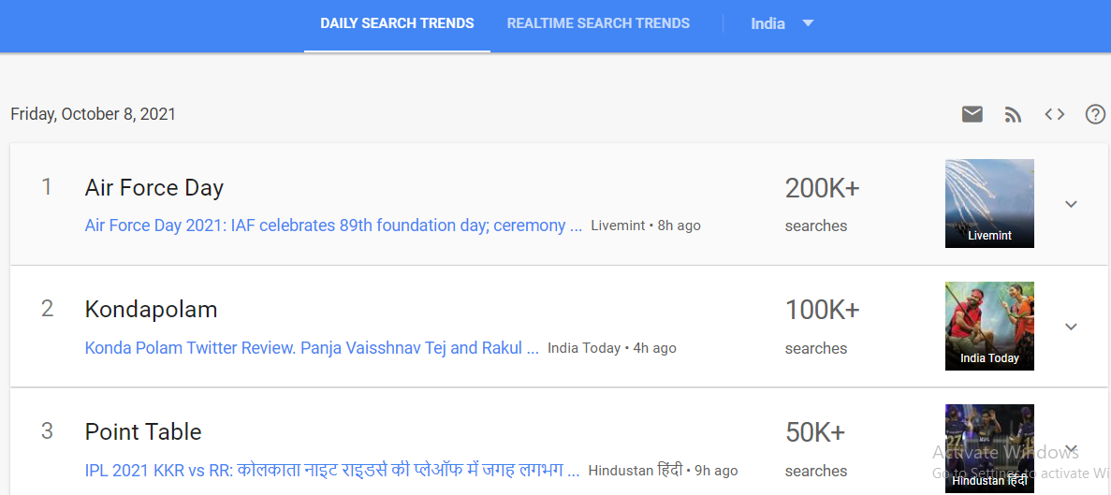Click the 100K+ searches count
The image size is (1111, 495).
click(x=822, y=311)
